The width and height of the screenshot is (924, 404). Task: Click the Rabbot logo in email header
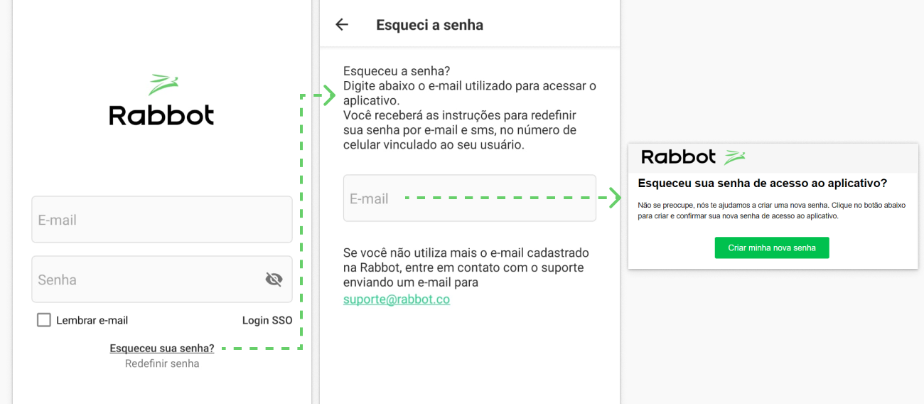(693, 156)
